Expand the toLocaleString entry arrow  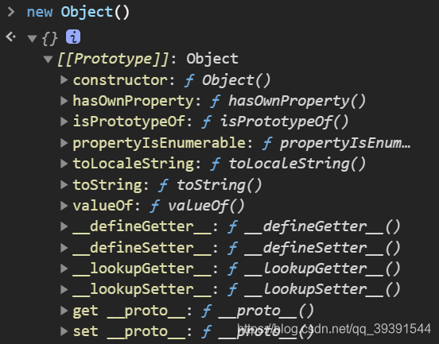click(64, 164)
